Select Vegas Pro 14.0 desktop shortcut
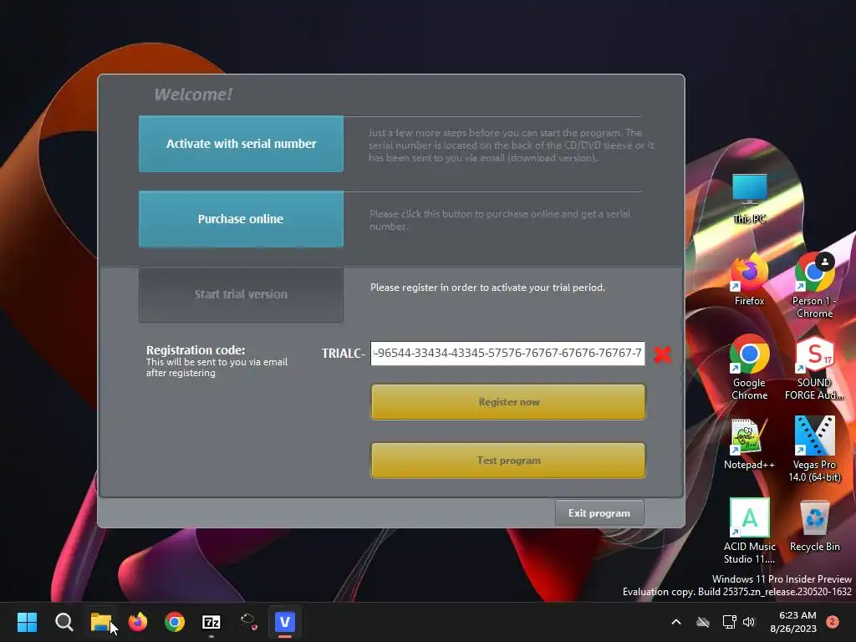This screenshot has height=642, width=856. (814, 449)
